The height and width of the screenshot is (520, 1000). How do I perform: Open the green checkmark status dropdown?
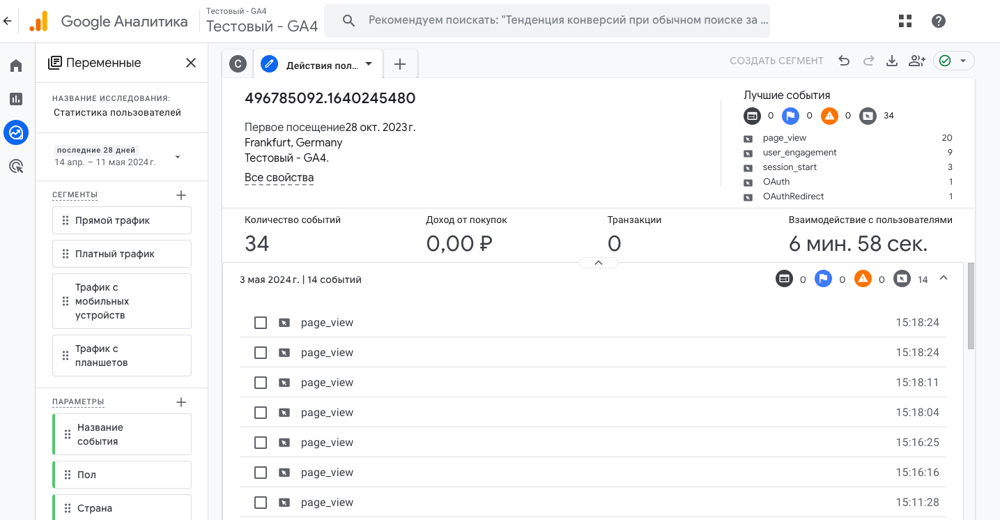[x=954, y=61]
